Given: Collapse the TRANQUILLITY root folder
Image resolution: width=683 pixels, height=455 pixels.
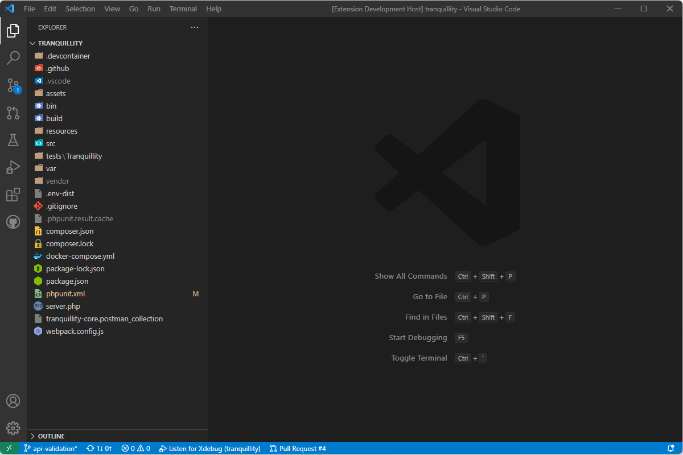Looking at the screenshot, I should pyautogui.click(x=117, y=43).
